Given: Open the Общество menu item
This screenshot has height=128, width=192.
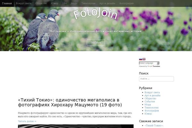Looking at the screenshot, I should pyautogui.click(x=41, y=4).
